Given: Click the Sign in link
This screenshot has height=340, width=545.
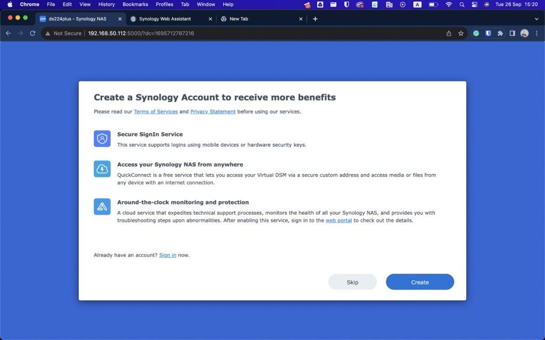Looking at the screenshot, I should coord(168,255).
